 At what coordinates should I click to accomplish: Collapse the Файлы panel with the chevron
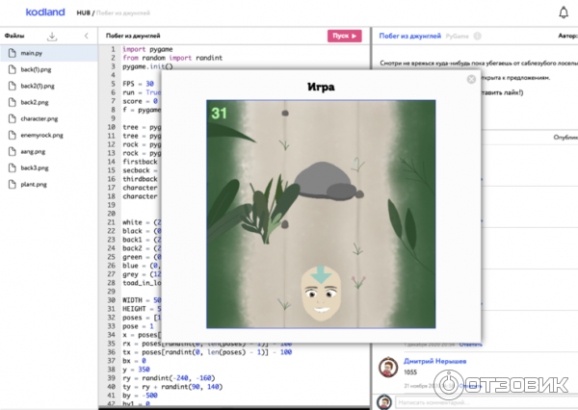(x=86, y=36)
